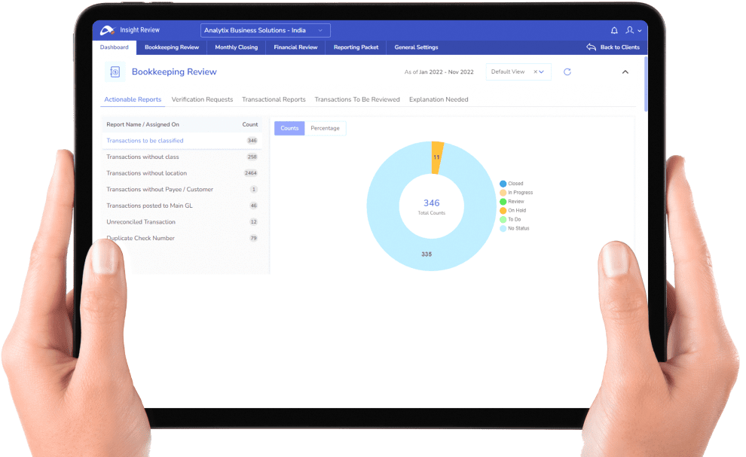Click the No Status legend dot
Image resolution: width=746 pixels, height=457 pixels.
point(503,228)
